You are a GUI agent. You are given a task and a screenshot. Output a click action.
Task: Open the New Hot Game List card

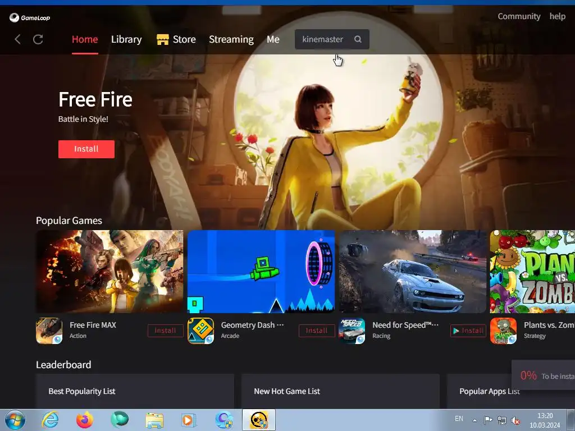(340, 391)
